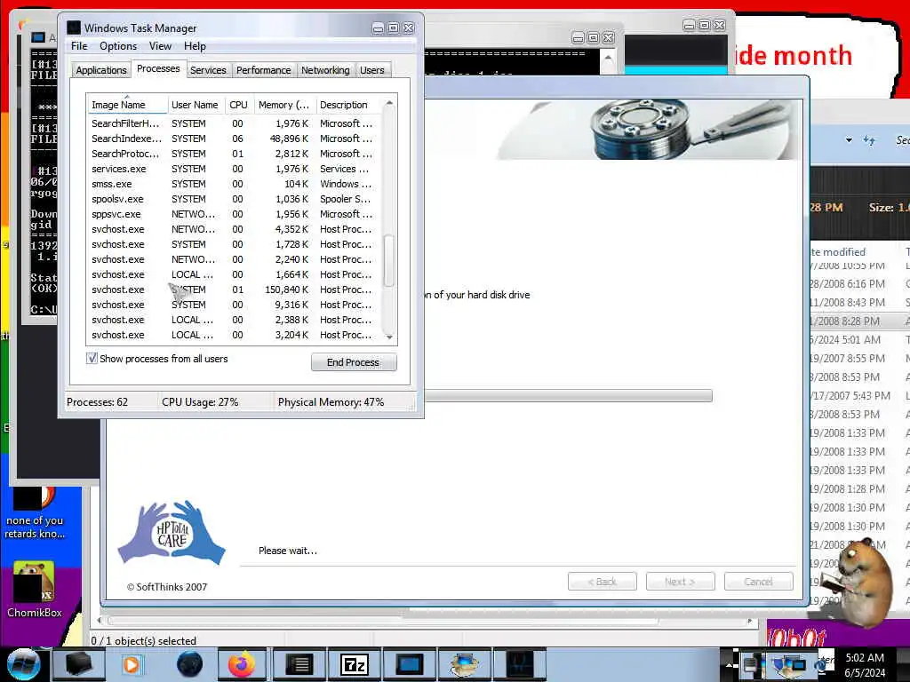The width and height of the screenshot is (910, 682).
Task: Open the dark globe taskbar icon
Action: 189,664
